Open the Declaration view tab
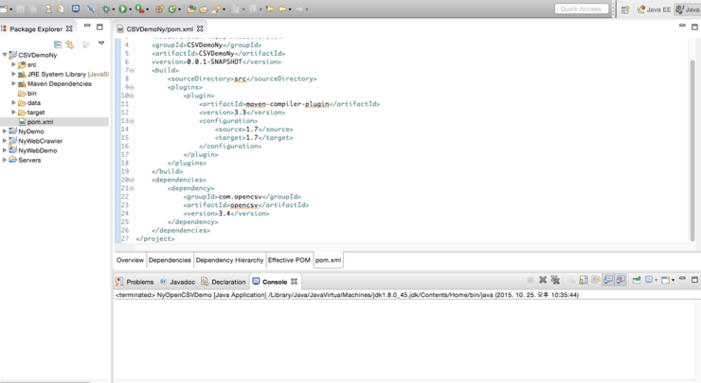701x383 pixels. pos(223,282)
